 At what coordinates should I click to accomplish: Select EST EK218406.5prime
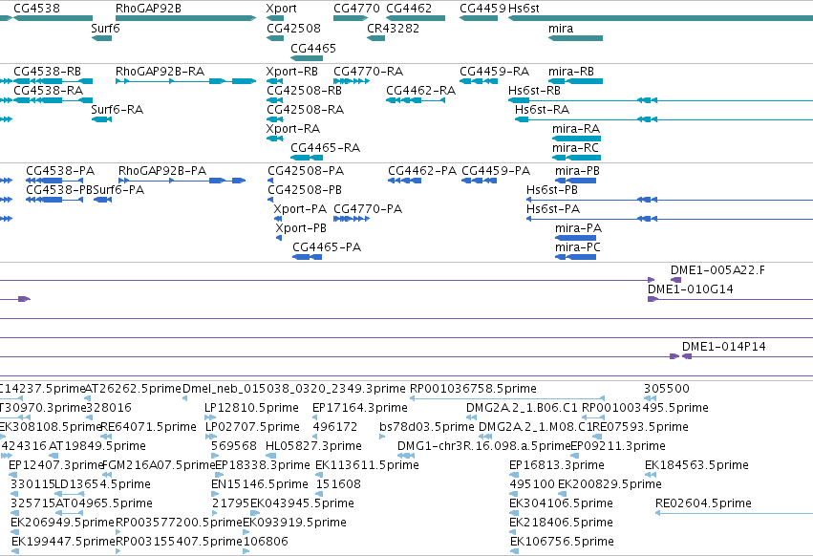[x=514, y=532]
